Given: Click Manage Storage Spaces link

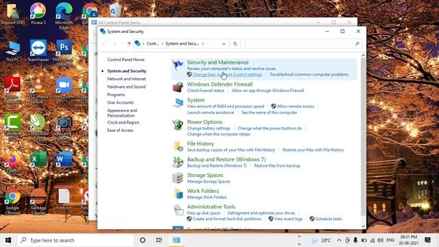Looking at the screenshot, I should tap(209, 181).
